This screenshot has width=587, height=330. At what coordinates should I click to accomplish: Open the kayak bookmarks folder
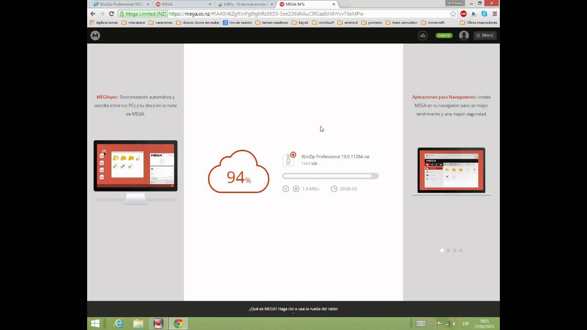pos(300,22)
